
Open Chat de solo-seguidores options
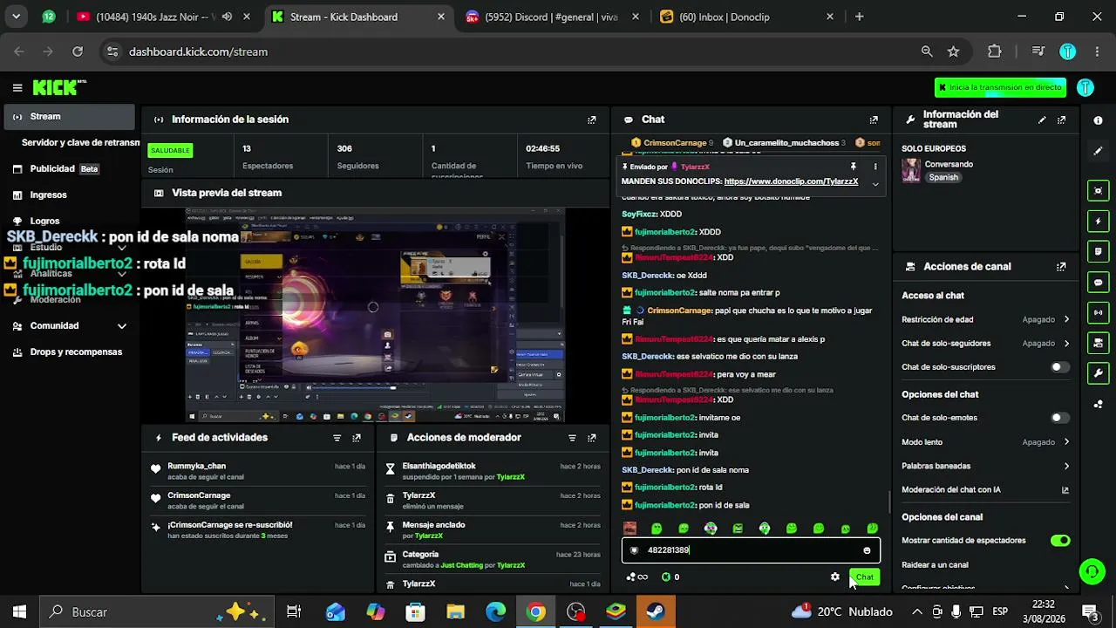click(985, 344)
